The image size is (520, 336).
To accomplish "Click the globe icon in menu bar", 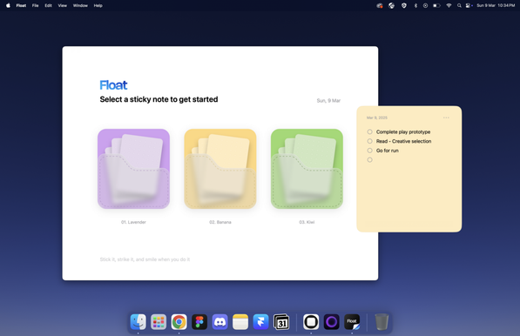I will pyautogui.click(x=392, y=5).
